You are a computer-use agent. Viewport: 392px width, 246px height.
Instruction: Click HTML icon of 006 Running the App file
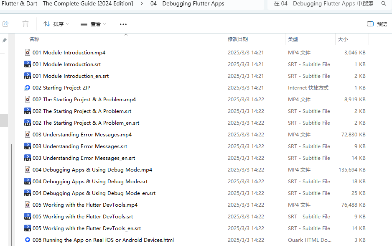click(x=28, y=240)
